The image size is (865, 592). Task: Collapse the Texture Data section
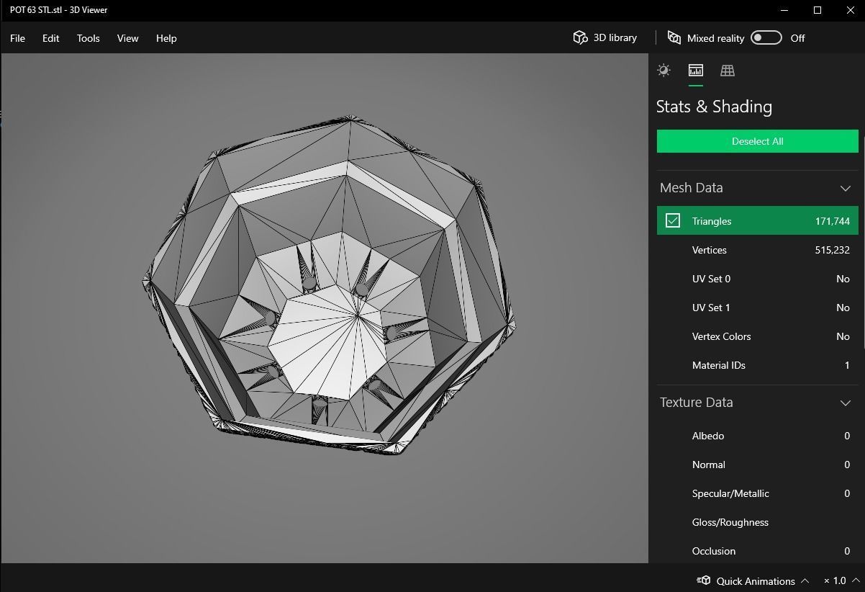[x=846, y=403]
